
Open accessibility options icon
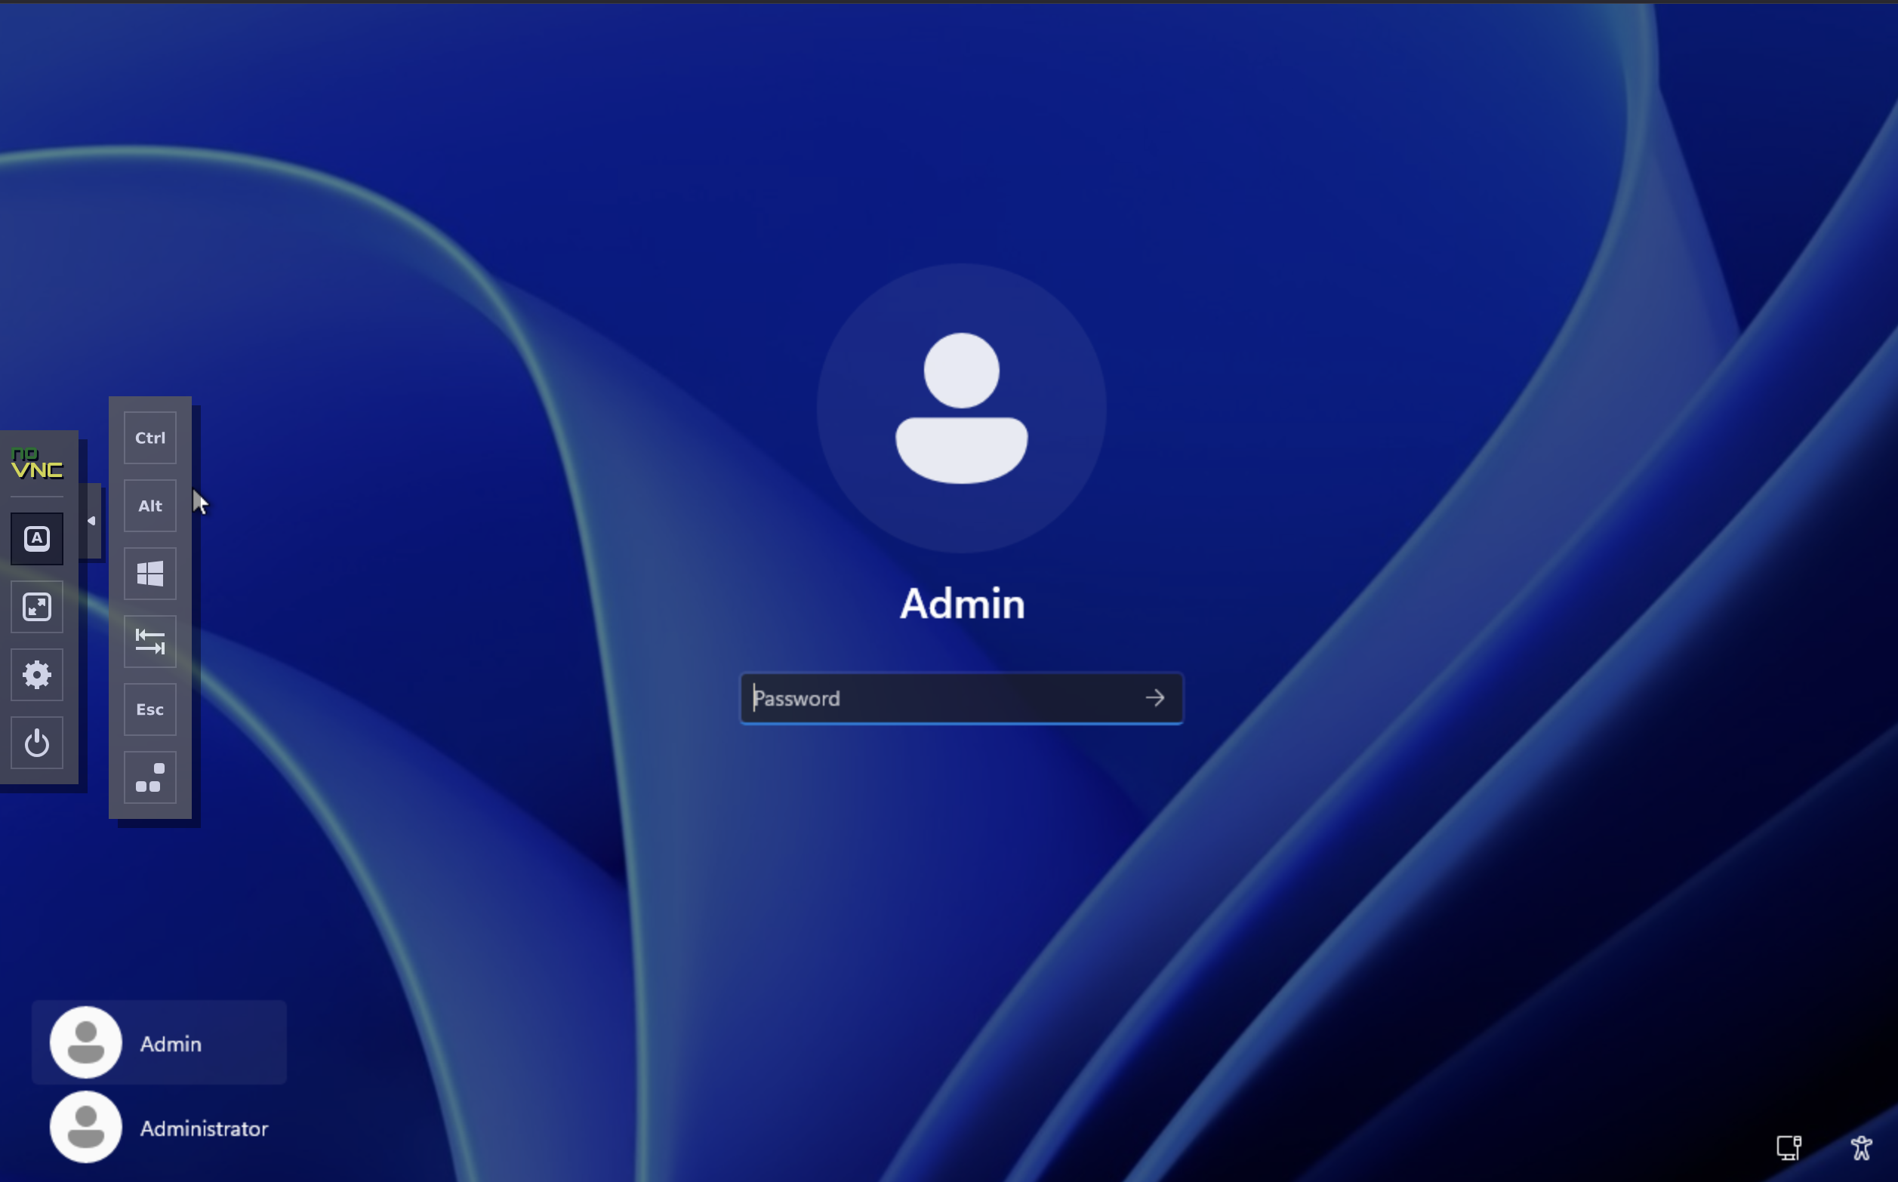coord(1861,1147)
